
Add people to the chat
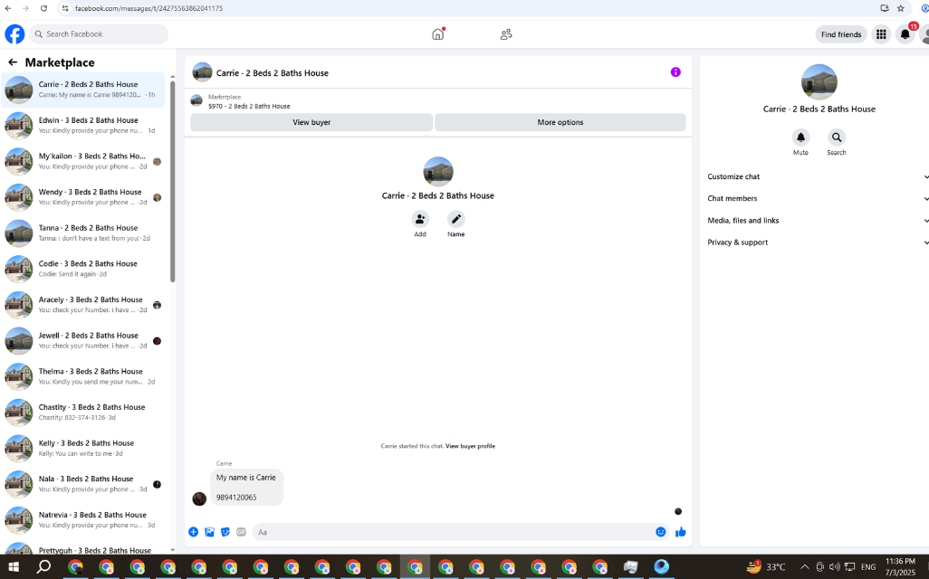click(420, 220)
